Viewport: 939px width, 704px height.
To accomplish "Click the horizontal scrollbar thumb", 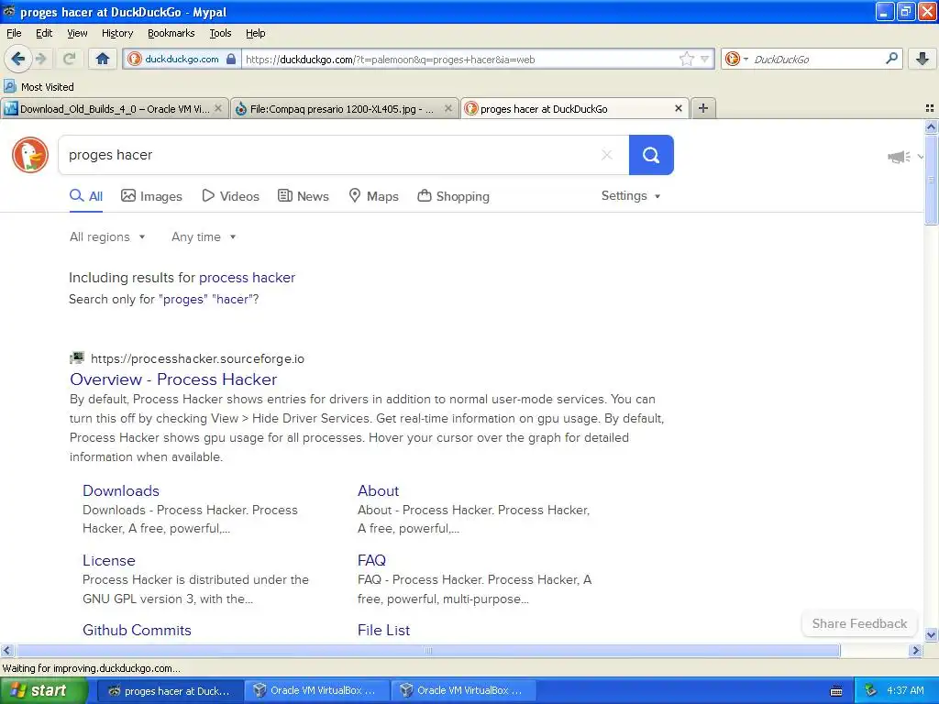I will pyautogui.click(x=427, y=650).
